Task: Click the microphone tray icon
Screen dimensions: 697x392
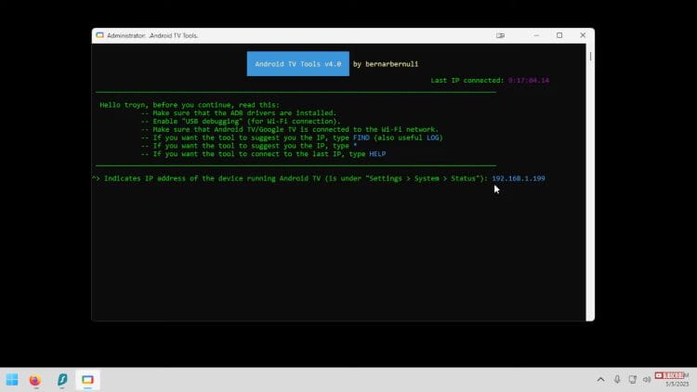Action: (617, 379)
